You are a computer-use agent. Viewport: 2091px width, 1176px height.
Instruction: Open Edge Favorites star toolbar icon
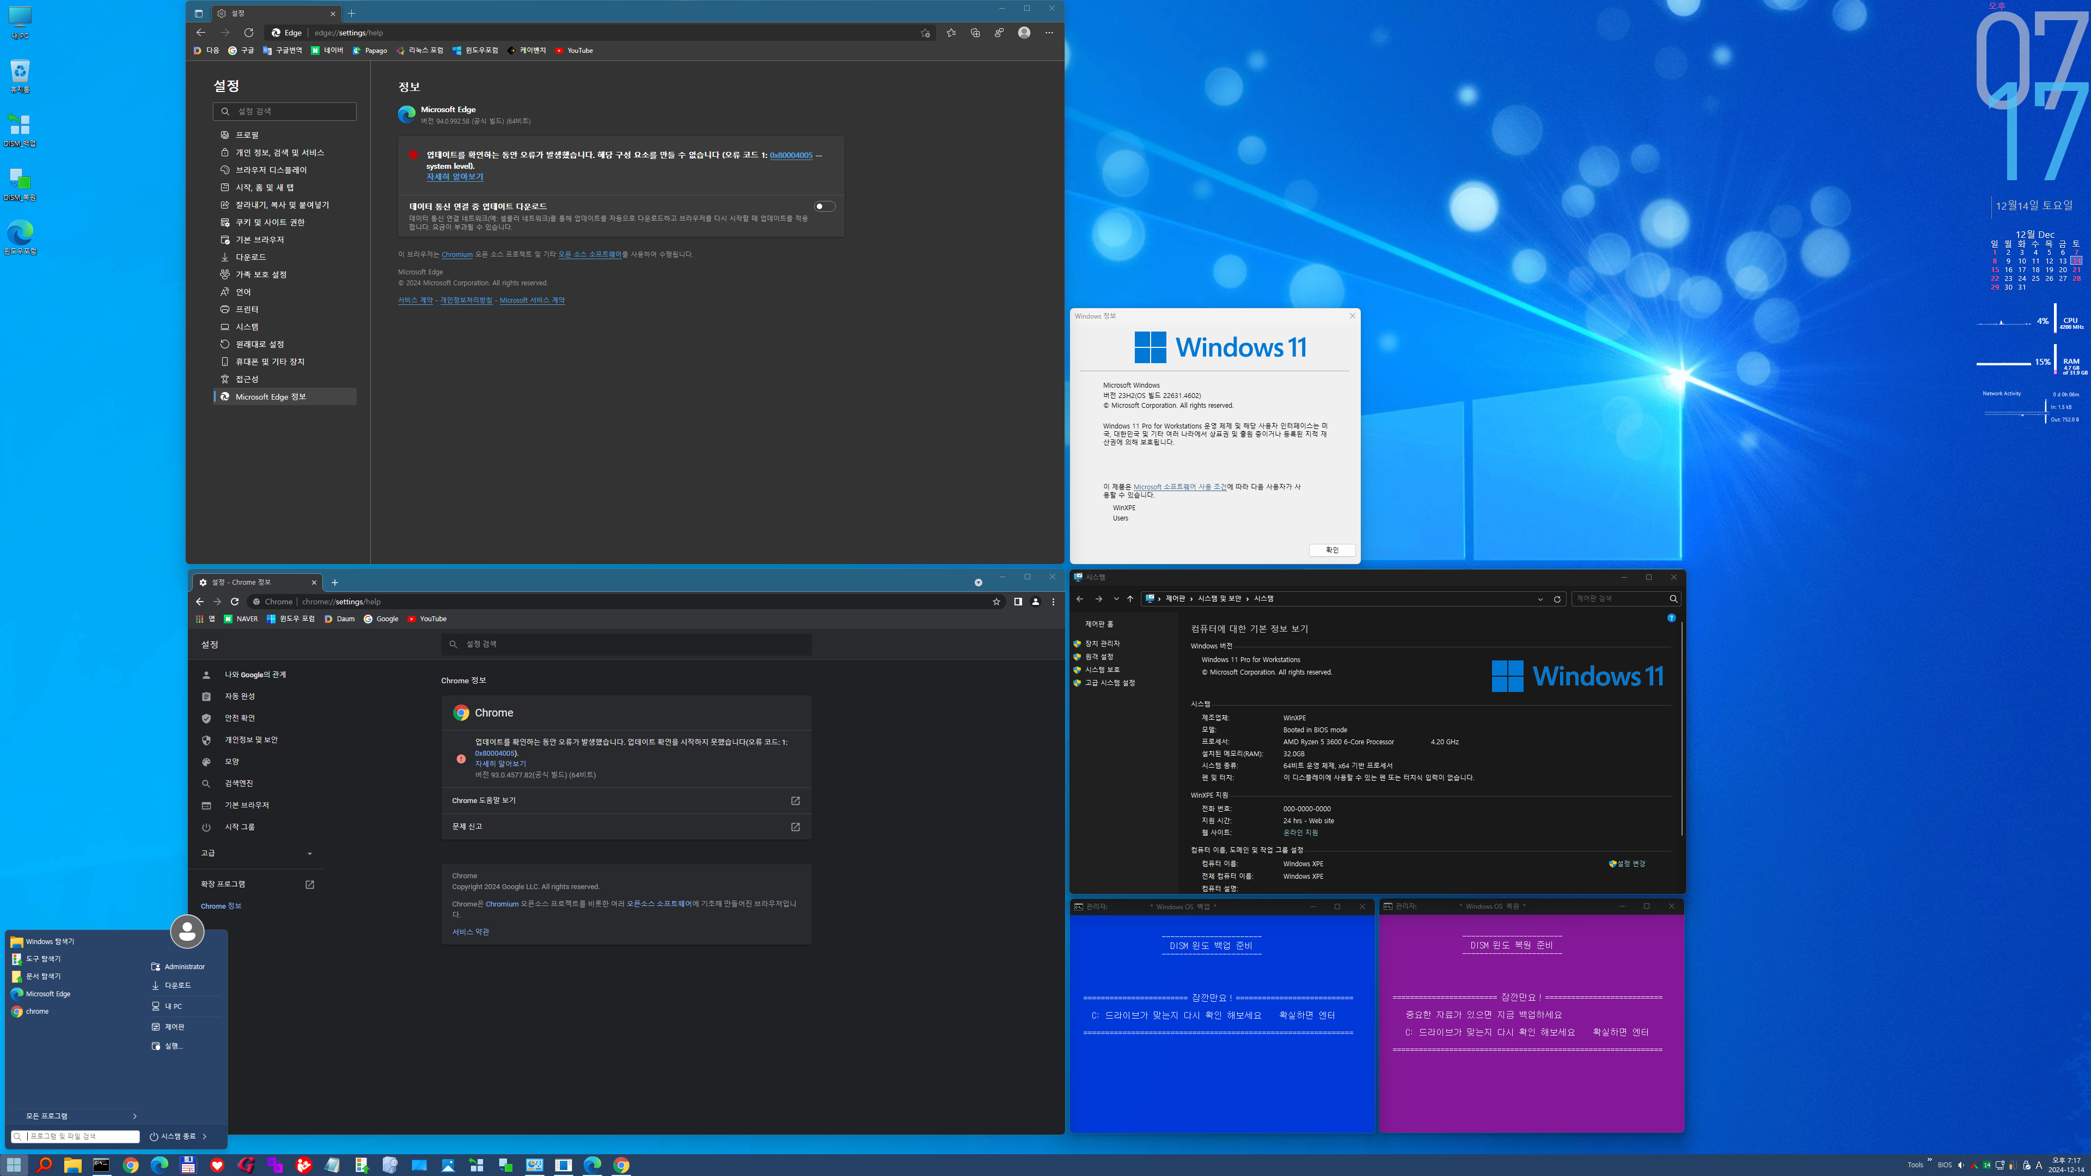(951, 33)
